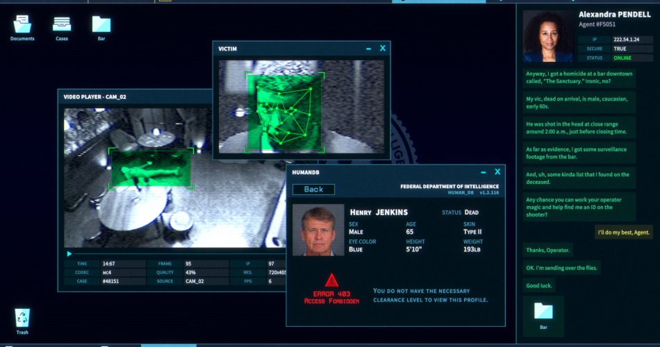Open the Bar folder on desktop
The height and width of the screenshot is (347, 660).
[x=101, y=27]
